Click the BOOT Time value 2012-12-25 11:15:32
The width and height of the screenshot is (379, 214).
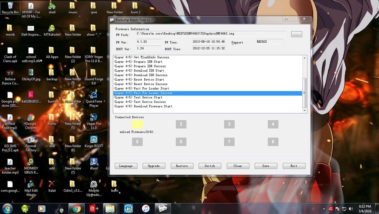pyautogui.click(x=209, y=49)
